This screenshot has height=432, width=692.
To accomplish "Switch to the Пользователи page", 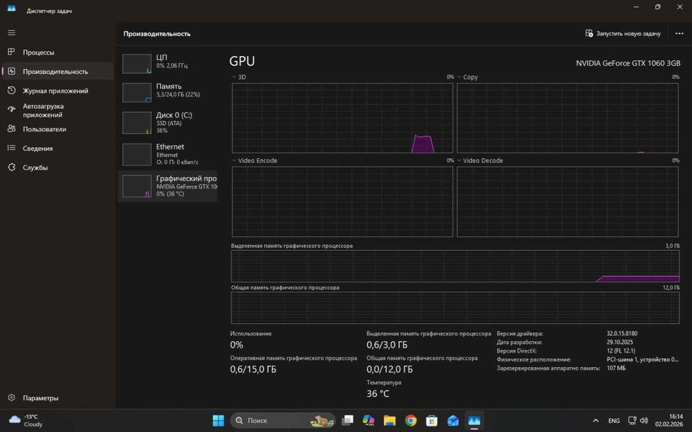I will coord(57,129).
